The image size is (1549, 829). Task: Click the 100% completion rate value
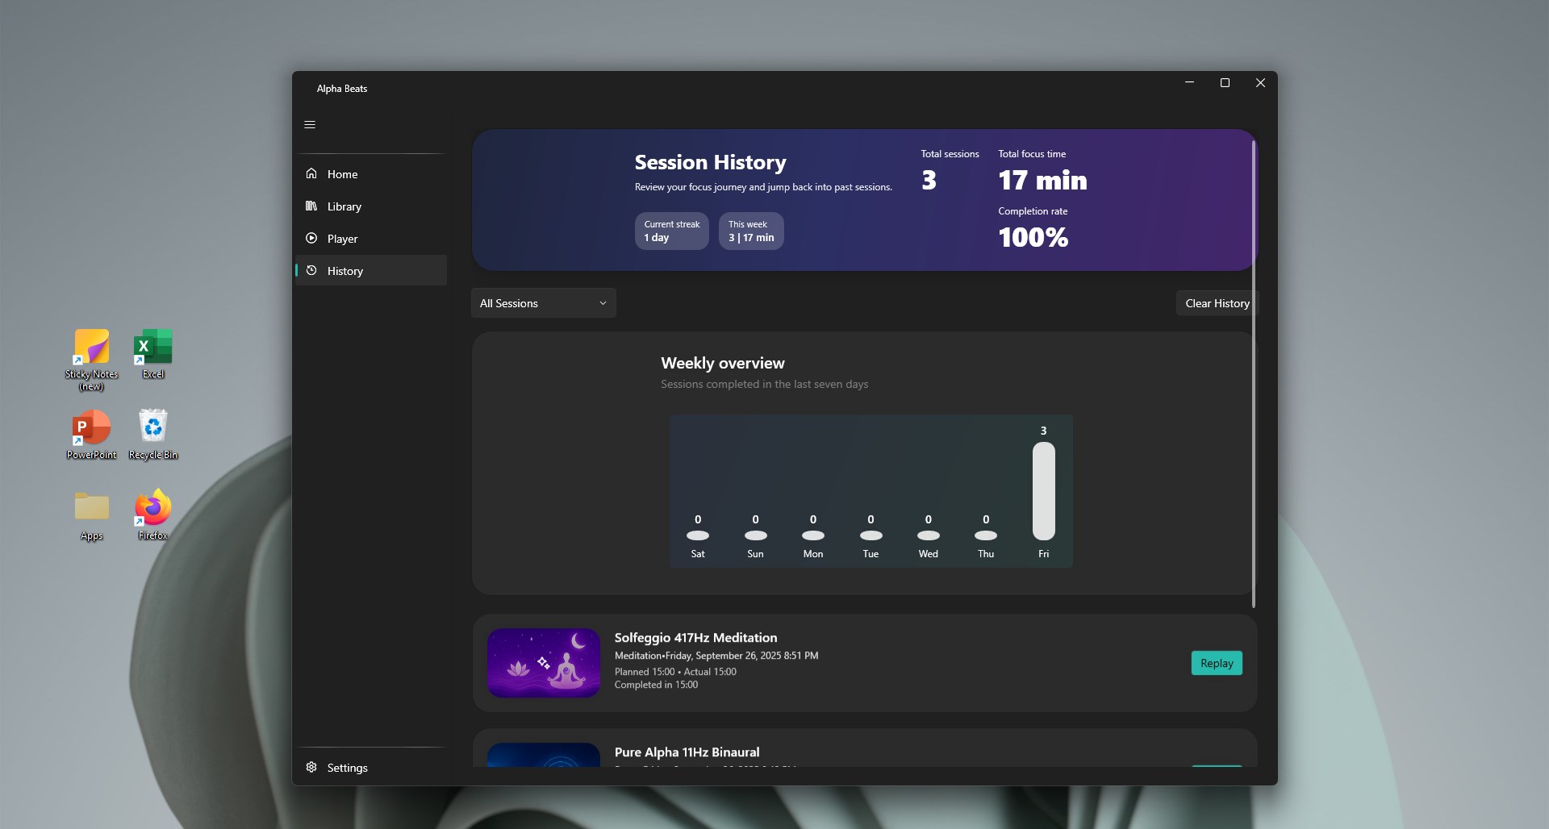(1033, 238)
